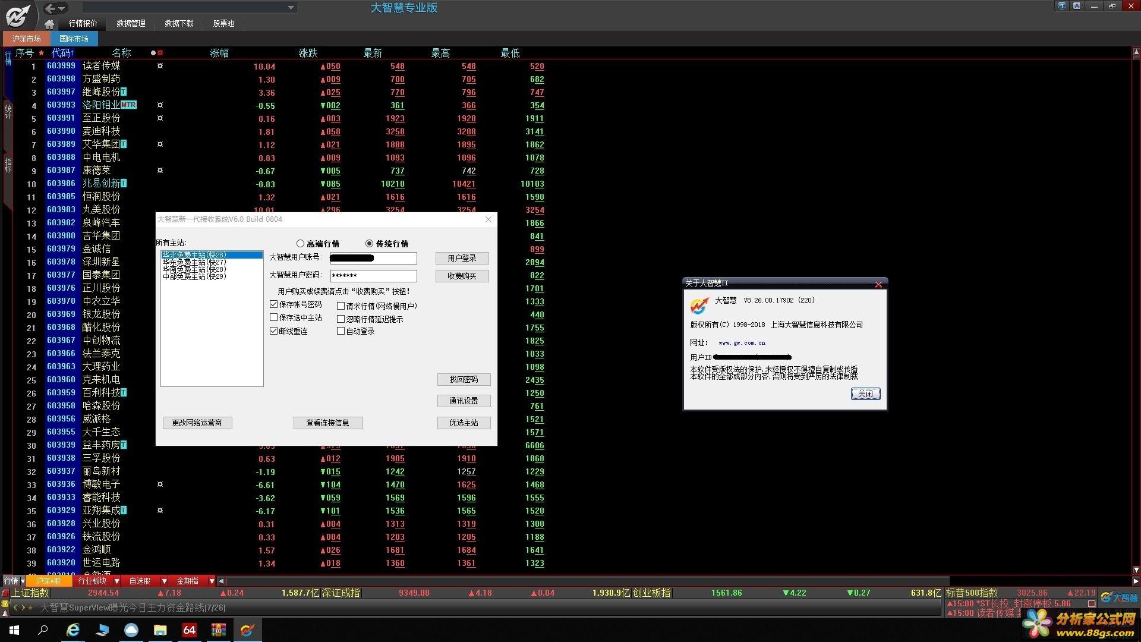Open the 数据下载 menu tab
Screen dimensions: 1141x642
(x=179, y=24)
